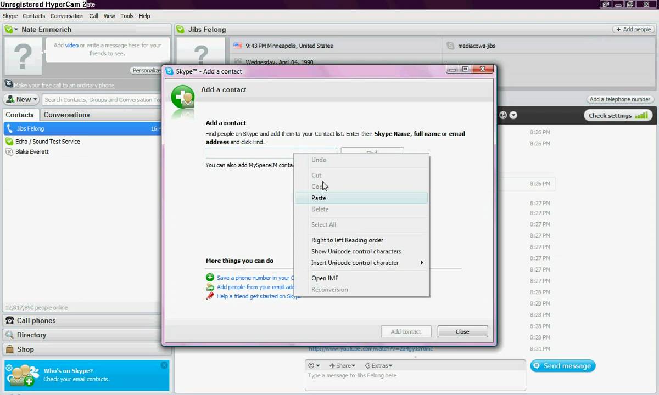Click the Skype Name search field in dialog
This screenshot has width=659, height=395.
tap(271, 153)
